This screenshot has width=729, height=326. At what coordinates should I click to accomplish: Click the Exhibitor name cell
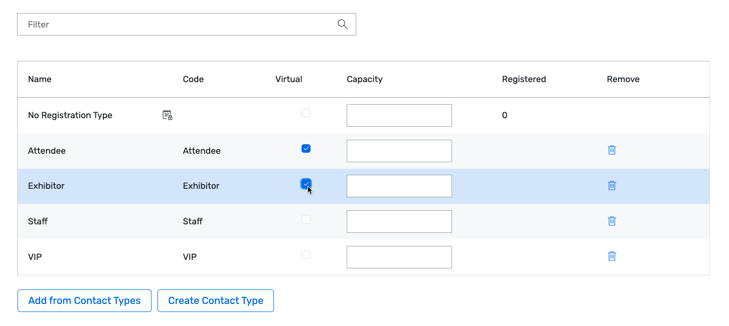(46, 186)
